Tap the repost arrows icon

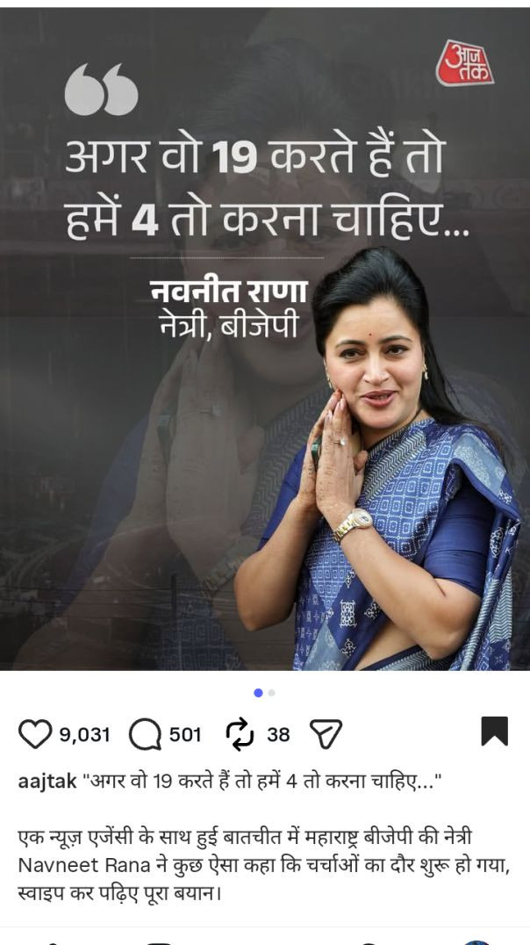pyautogui.click(x=240, y=735)
